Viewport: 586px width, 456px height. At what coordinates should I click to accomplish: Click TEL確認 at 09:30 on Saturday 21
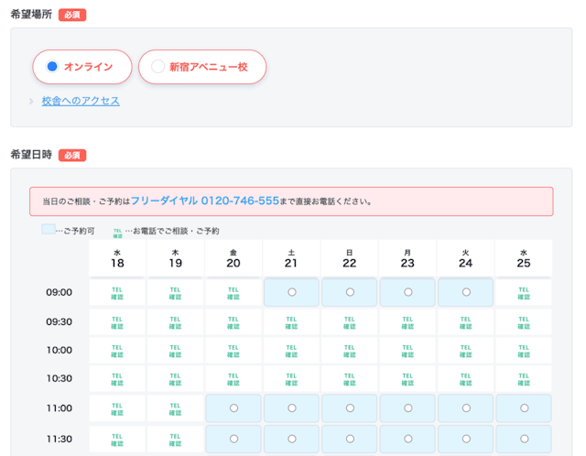coord(291,322)
